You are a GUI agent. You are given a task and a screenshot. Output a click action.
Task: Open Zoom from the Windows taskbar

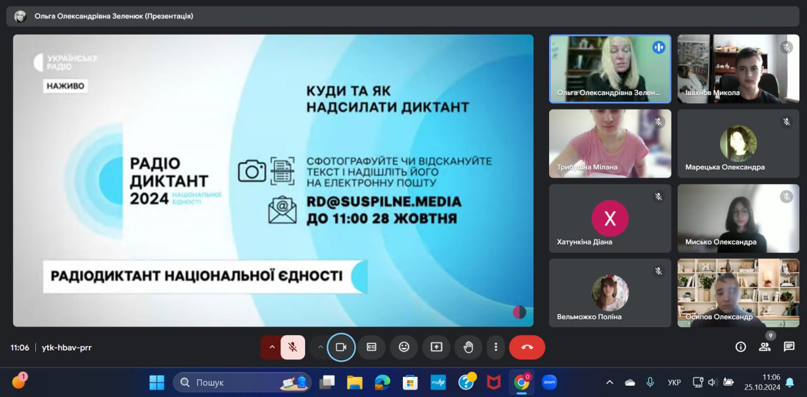549,382
